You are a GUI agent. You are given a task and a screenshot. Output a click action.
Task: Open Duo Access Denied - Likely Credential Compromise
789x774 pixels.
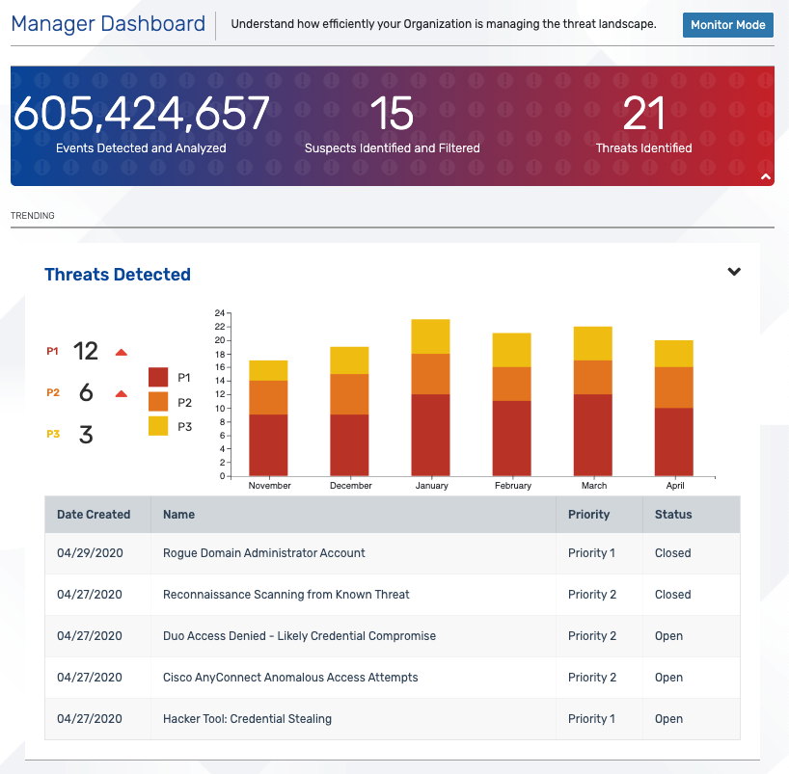tap(299, 636)
